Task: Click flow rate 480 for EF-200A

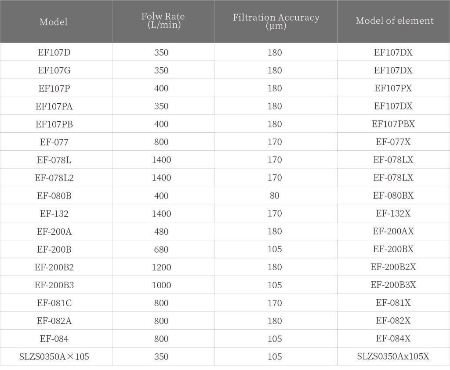Action: [x=161, y=232]
